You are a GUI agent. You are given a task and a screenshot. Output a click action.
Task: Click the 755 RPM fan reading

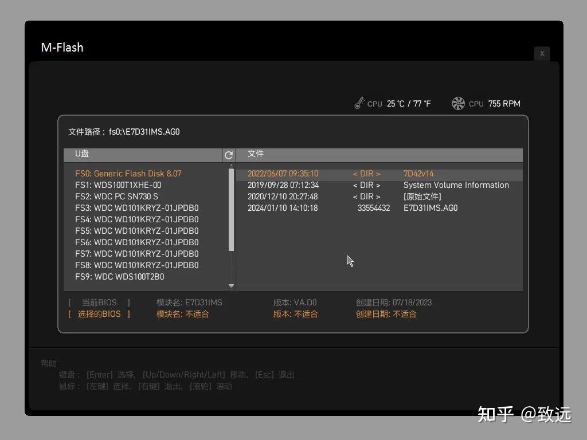pos(504,104)
